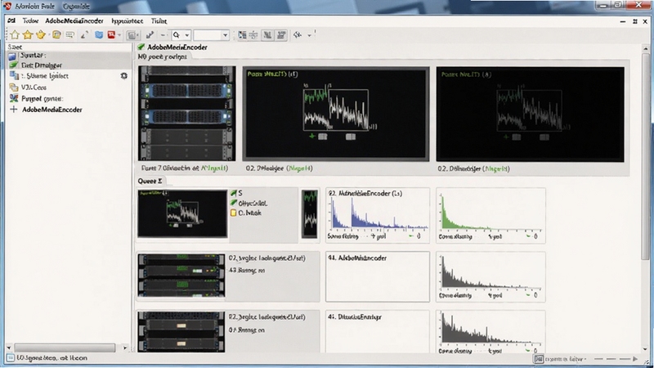
Task: Click the blue folder toolbar icon
Action: point(99,35)
